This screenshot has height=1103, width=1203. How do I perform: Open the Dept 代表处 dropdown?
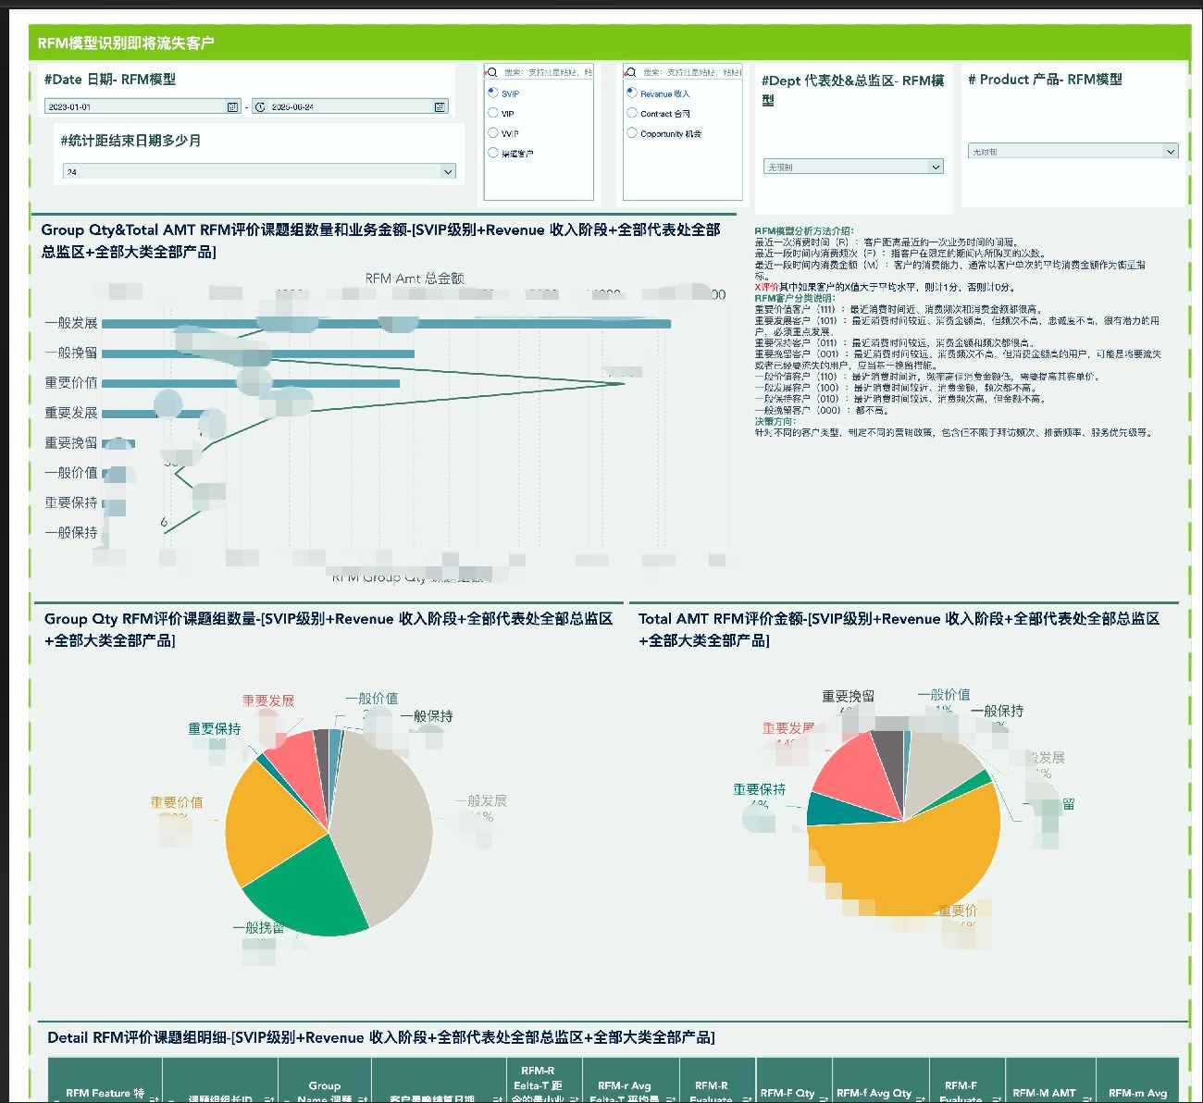pos(852,167)
